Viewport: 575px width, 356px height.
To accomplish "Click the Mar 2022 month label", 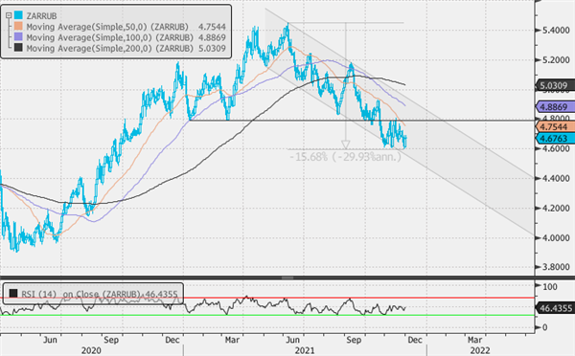I will pyautogui.click(x=475, y=340).
